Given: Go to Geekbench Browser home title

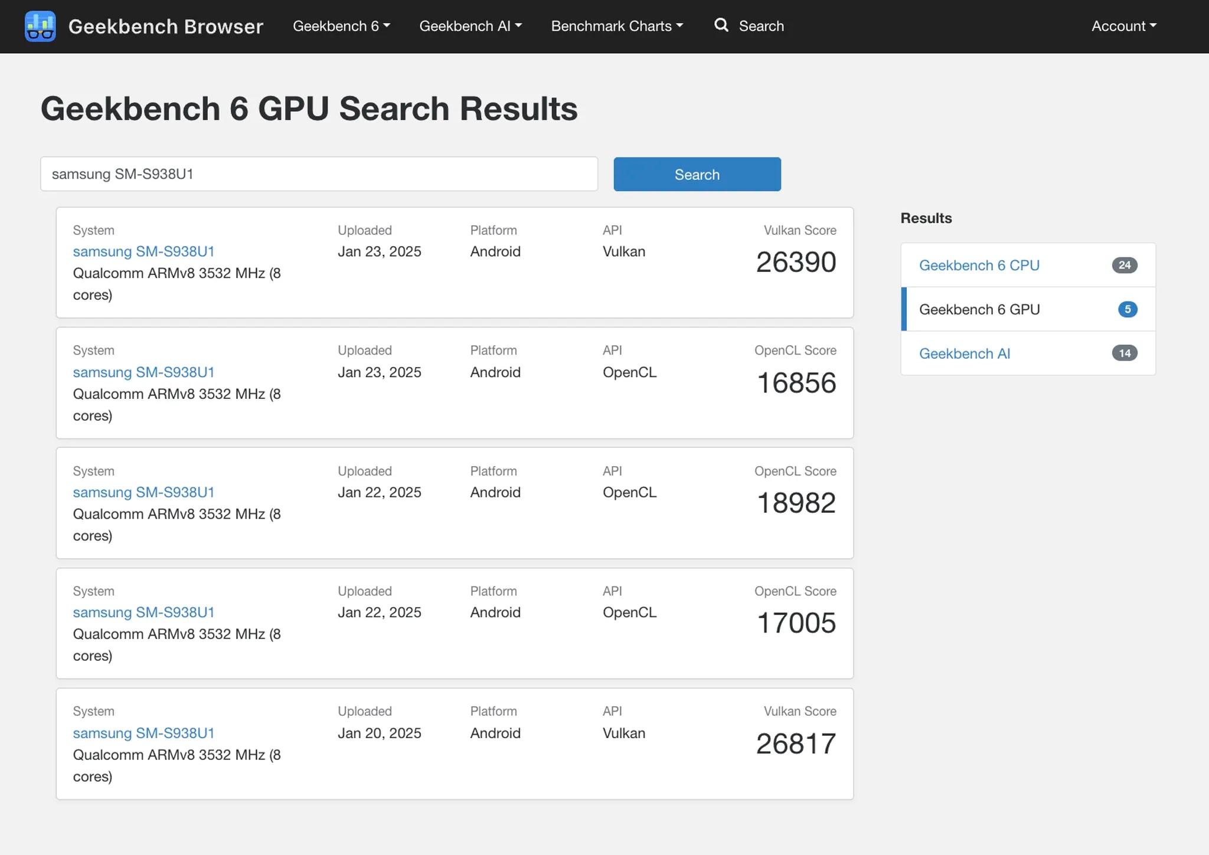Looking at the screenshot, I should pos(165,27).
